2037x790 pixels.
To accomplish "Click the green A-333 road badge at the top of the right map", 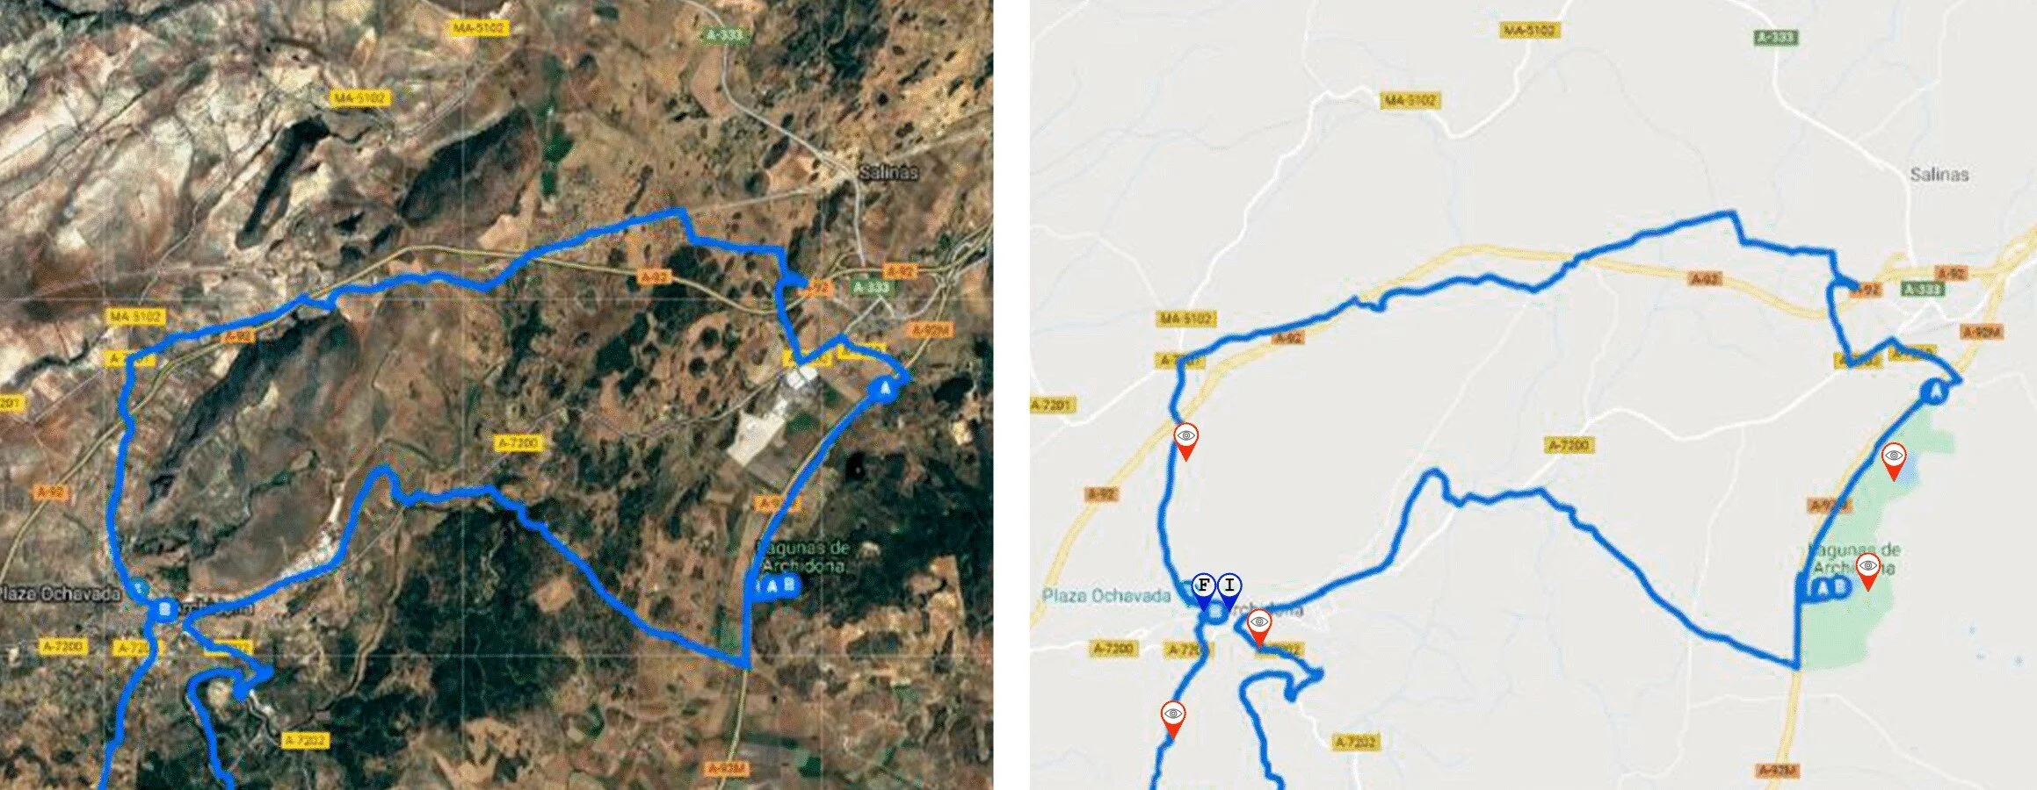I will pyautogui.click(x=1776, y=37).
